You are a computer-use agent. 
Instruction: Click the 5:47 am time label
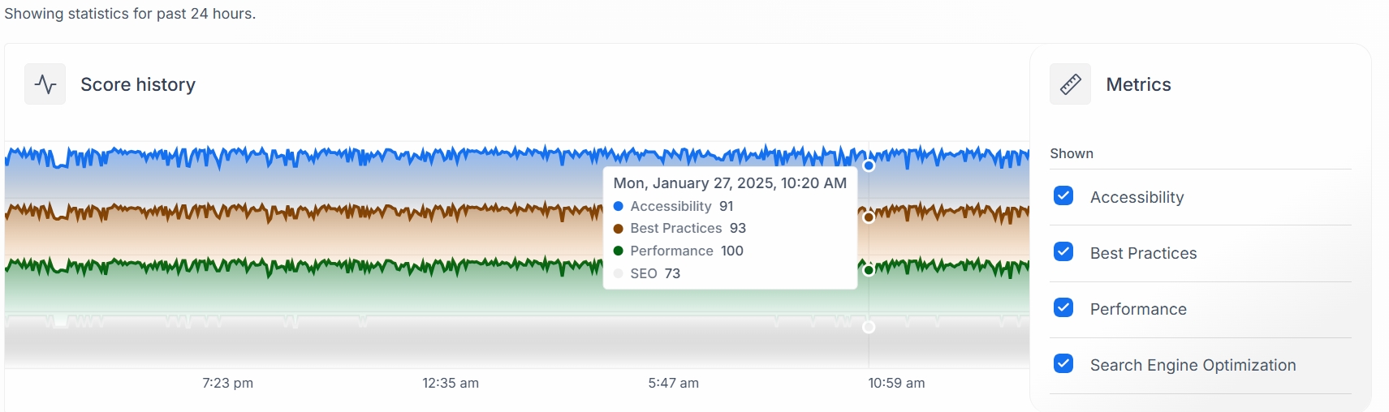[x=673, y=383]
